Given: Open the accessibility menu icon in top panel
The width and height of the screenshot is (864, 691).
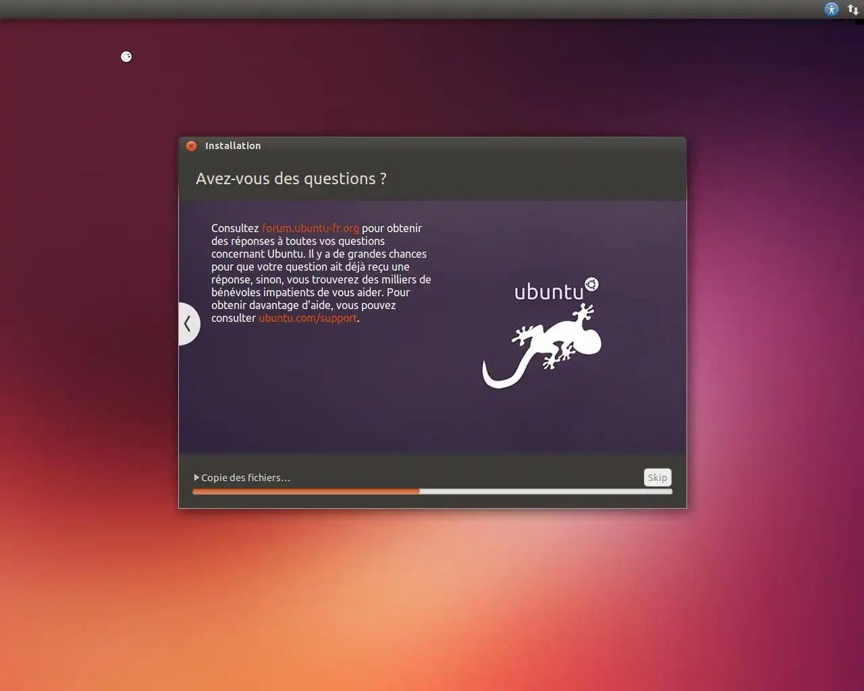Looking at the screenshot, I should [x=832, y=9].
